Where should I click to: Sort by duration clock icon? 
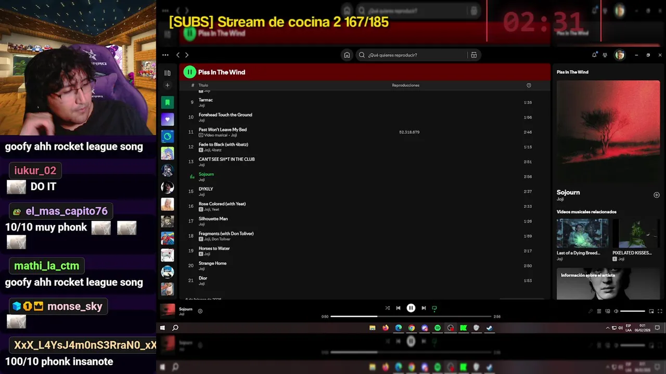(x=529, y=85)
